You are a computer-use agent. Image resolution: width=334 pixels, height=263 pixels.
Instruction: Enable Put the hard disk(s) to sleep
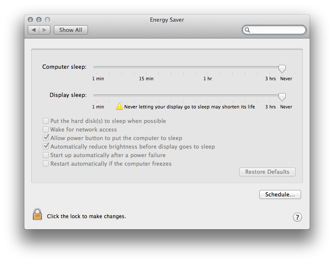point(46,121)
